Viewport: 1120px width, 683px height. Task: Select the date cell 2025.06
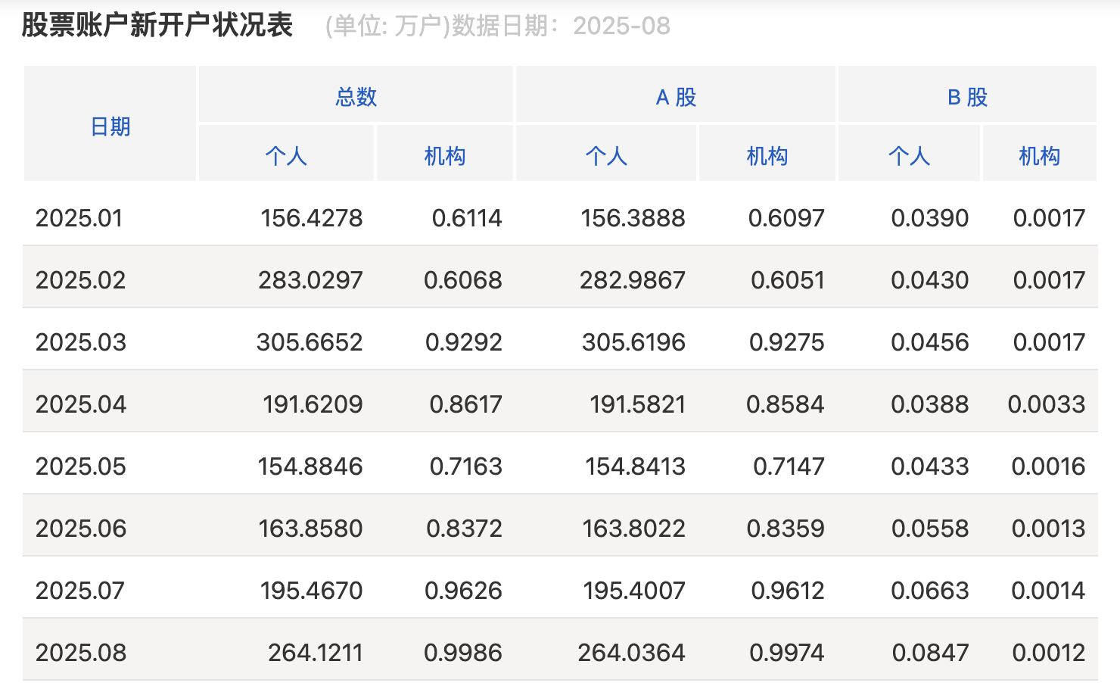(80, 529)
